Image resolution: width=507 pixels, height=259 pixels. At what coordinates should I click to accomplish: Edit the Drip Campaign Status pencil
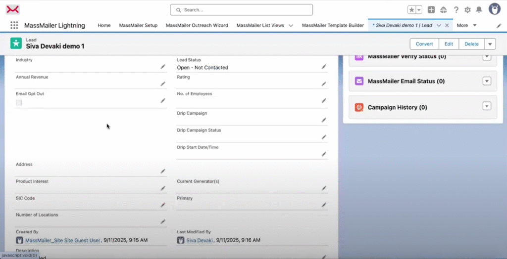(324, 137)
